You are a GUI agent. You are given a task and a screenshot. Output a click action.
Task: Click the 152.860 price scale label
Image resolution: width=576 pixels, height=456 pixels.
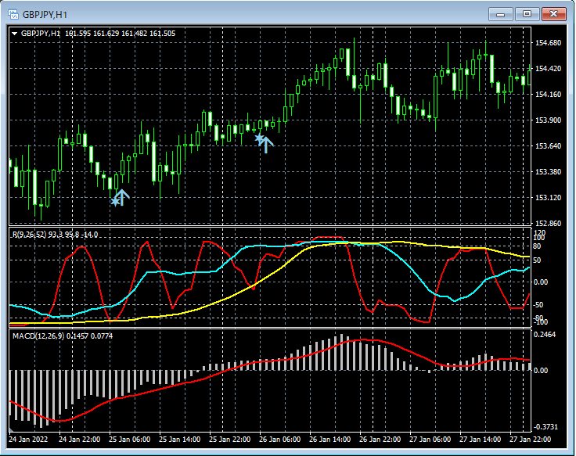(x=548, y=223)
